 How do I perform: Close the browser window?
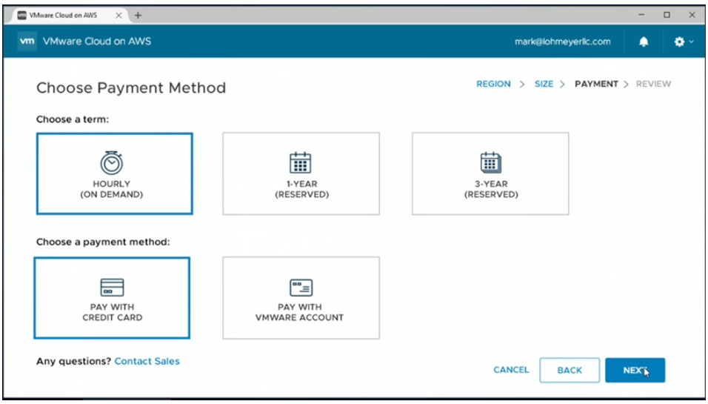pos(692,15)
